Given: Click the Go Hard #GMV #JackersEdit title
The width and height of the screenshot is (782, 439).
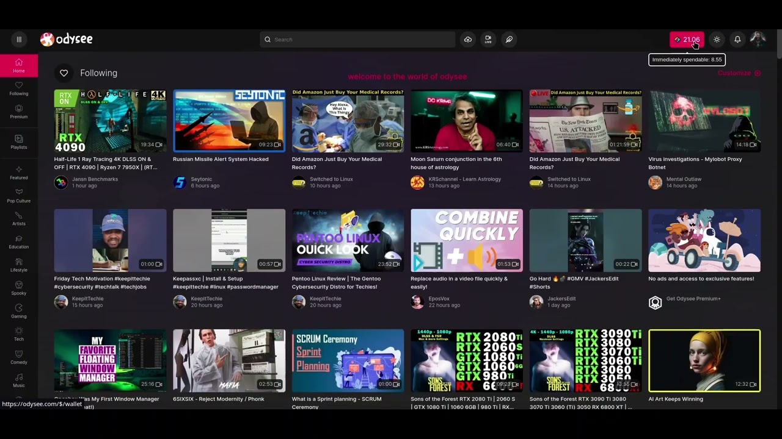Looking at the screenshot, I should pyautogui.click(x=576, y=282).
